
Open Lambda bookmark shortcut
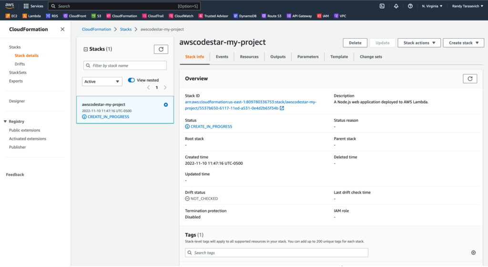[x=32, y=16]
